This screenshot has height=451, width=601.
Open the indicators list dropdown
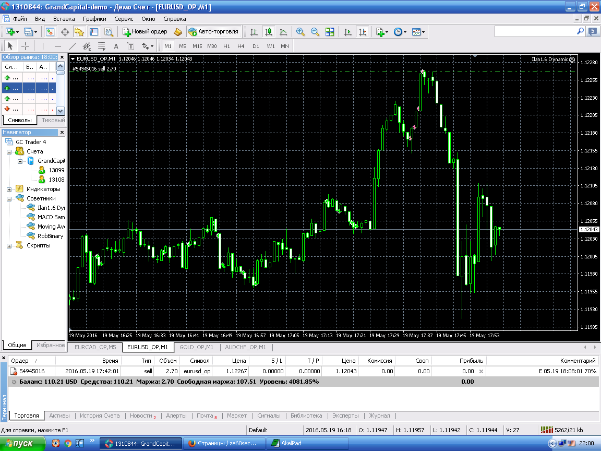click(x=382, y=32)
